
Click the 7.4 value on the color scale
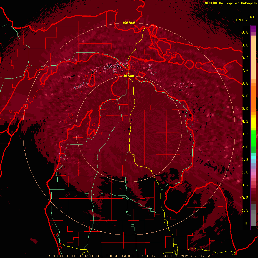point(245,71)
